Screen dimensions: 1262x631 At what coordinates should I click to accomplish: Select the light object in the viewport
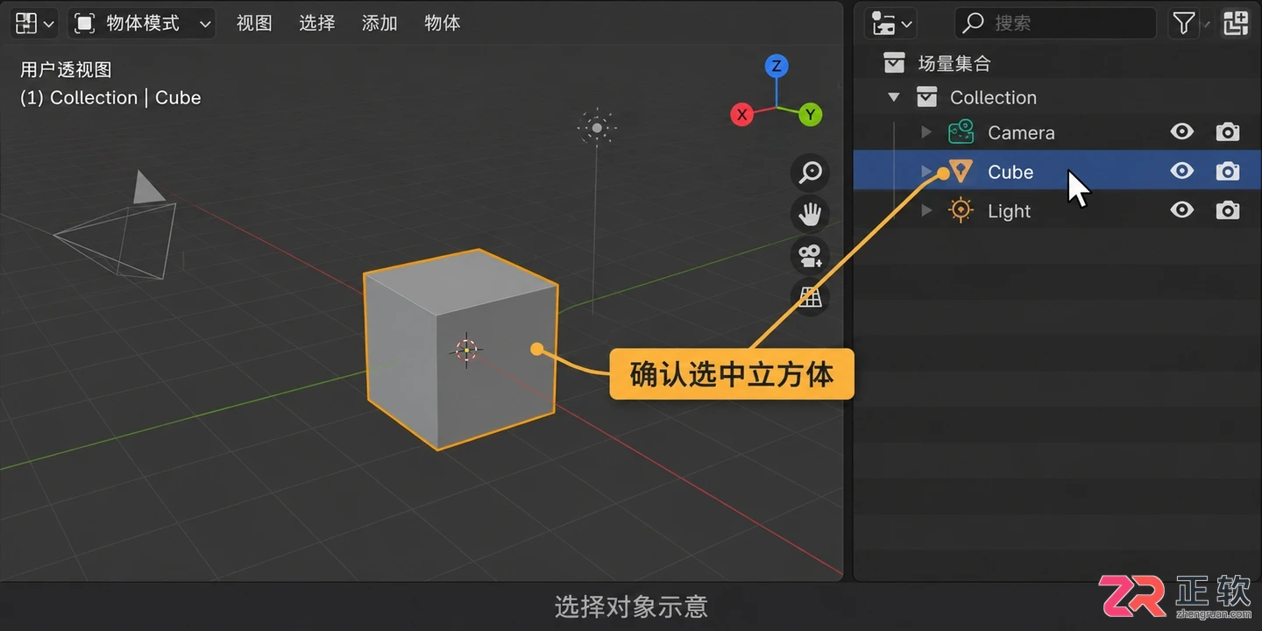[x=597, y=128]
